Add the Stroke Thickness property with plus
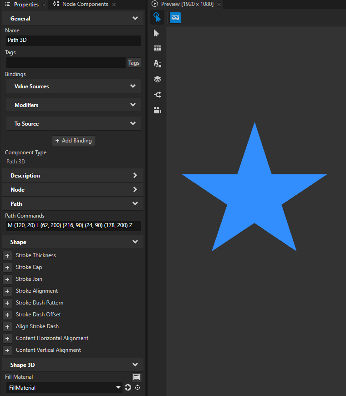This screenshot has height=396, width=346. coord(7,256)
